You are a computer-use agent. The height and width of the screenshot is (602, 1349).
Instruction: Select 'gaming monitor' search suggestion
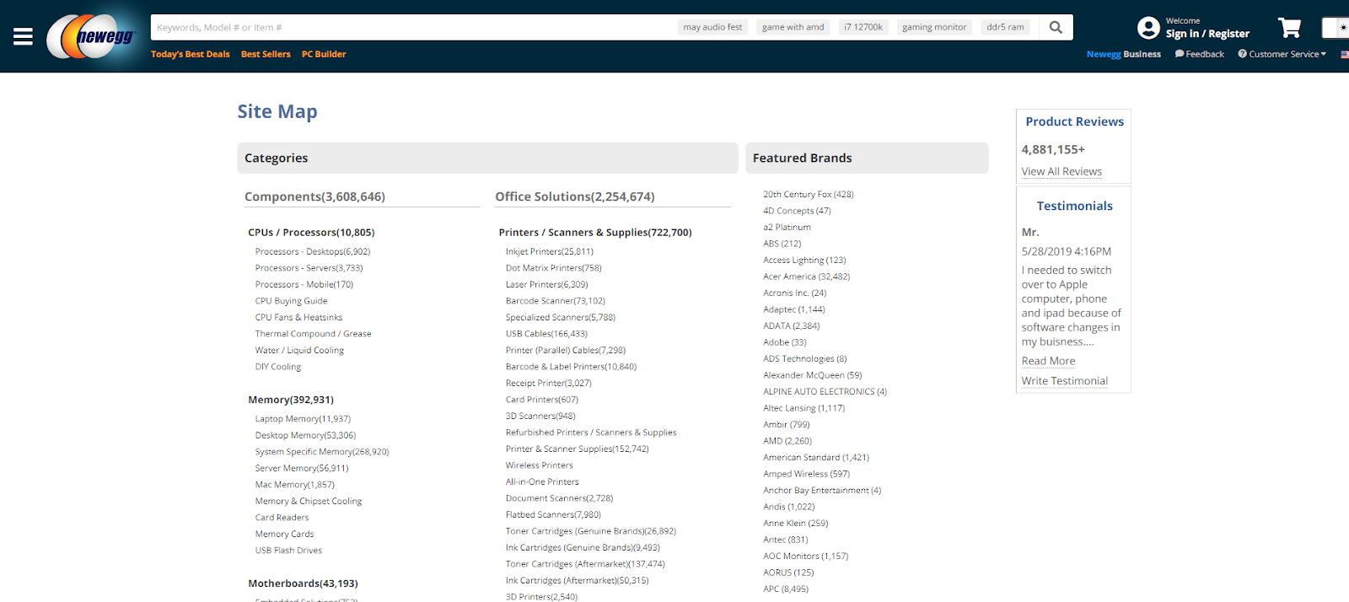point(934,27)
